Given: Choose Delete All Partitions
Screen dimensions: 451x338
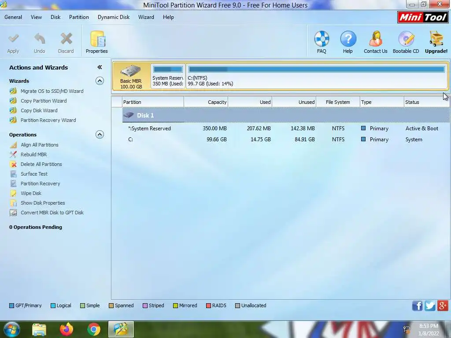Looking at the screenshot, I should (41, 164).
